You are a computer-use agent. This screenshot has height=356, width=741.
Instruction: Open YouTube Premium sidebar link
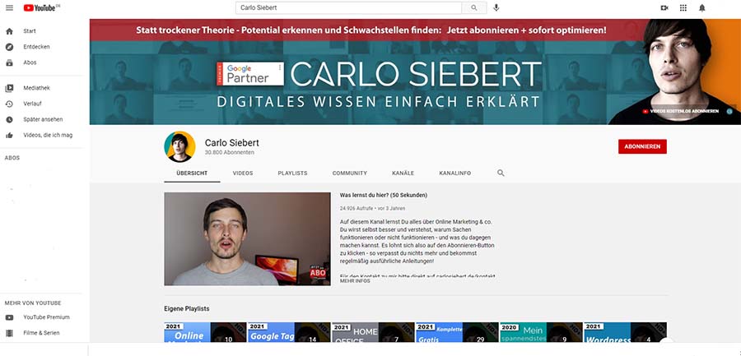tap(46, 317)
